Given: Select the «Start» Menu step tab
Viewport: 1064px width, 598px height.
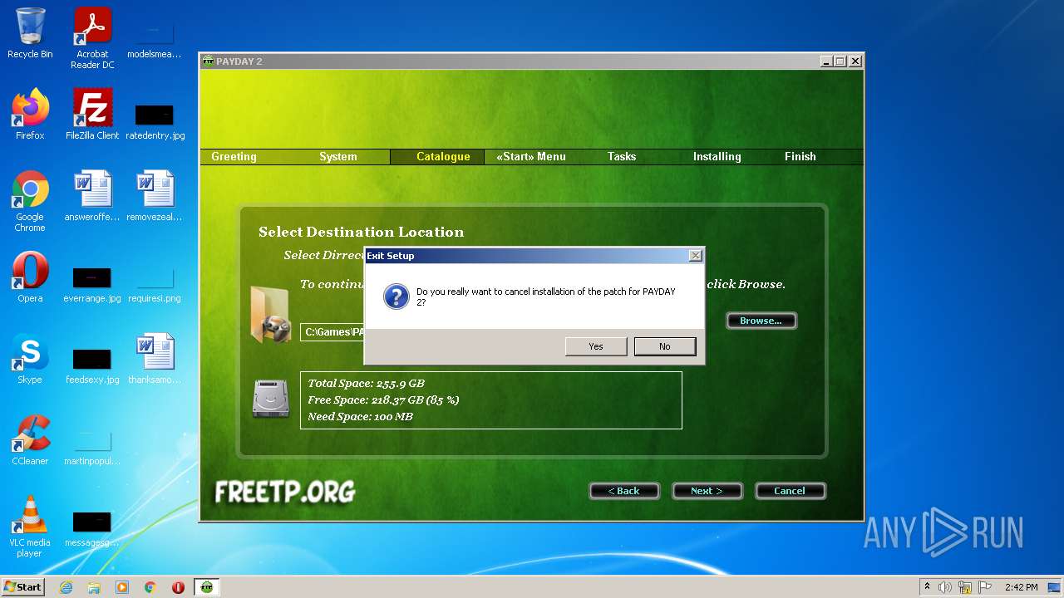Looking at the screenshot, I should pos(531,156).
